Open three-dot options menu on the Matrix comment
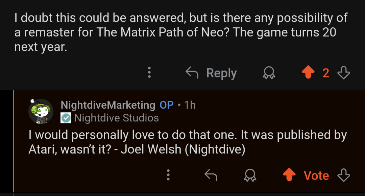Image resolution: width=365 pixels, height=196 pixels. click(x=149, y=73)
